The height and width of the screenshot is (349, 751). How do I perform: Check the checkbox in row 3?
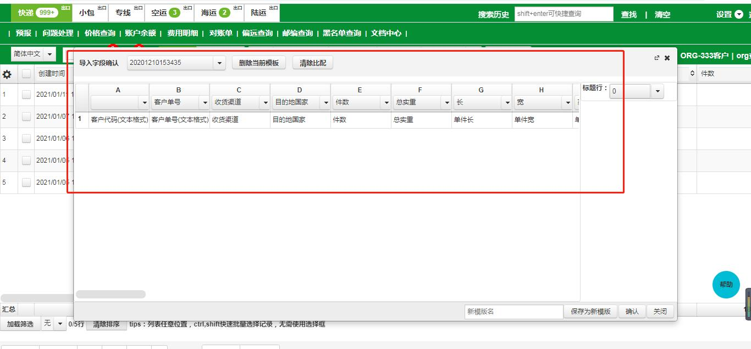click(26, 139)
